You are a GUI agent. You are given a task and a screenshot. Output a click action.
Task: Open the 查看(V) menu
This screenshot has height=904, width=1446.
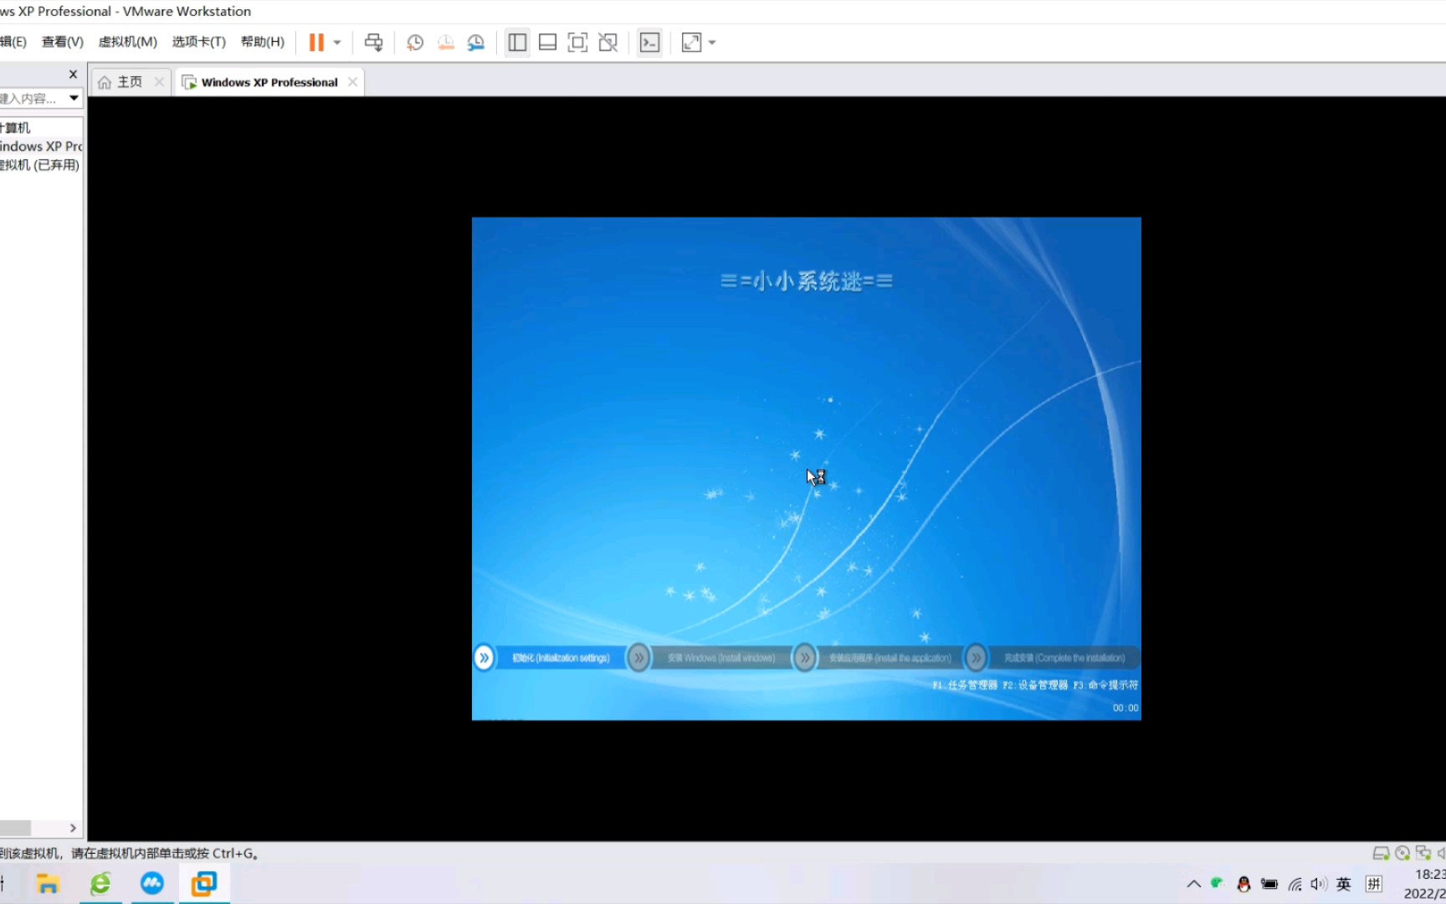(63, 42)
